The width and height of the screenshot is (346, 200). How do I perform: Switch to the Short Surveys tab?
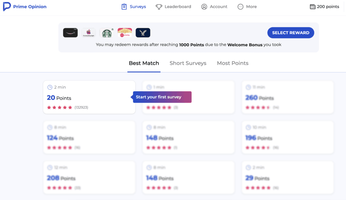pyautogui.click(x=188, y=63)
